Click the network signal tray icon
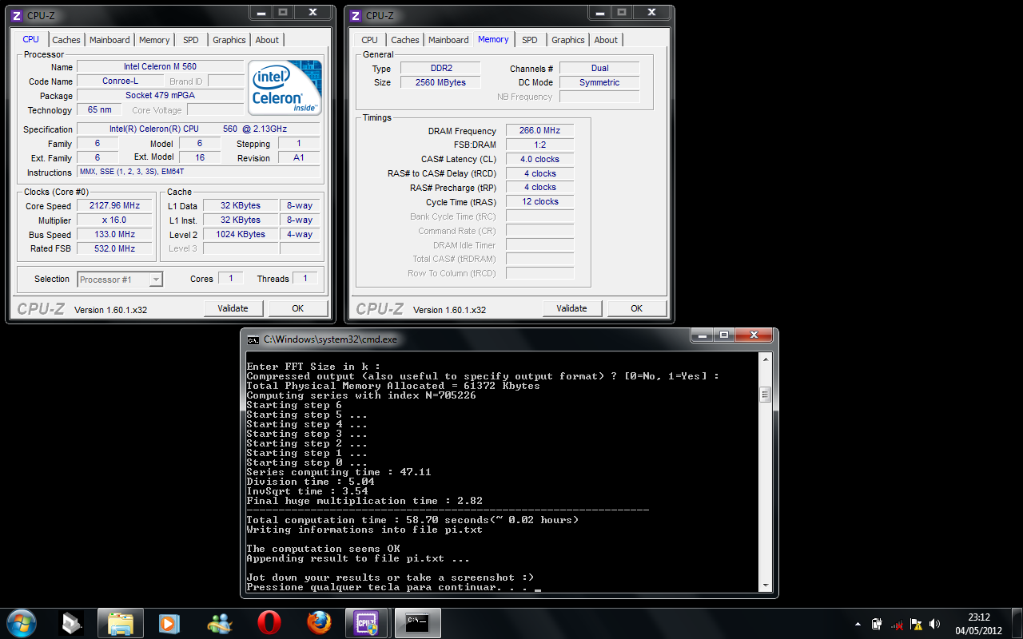This screenshot has height=639, width=1023. pyautogui.click(x=897, y=623)
